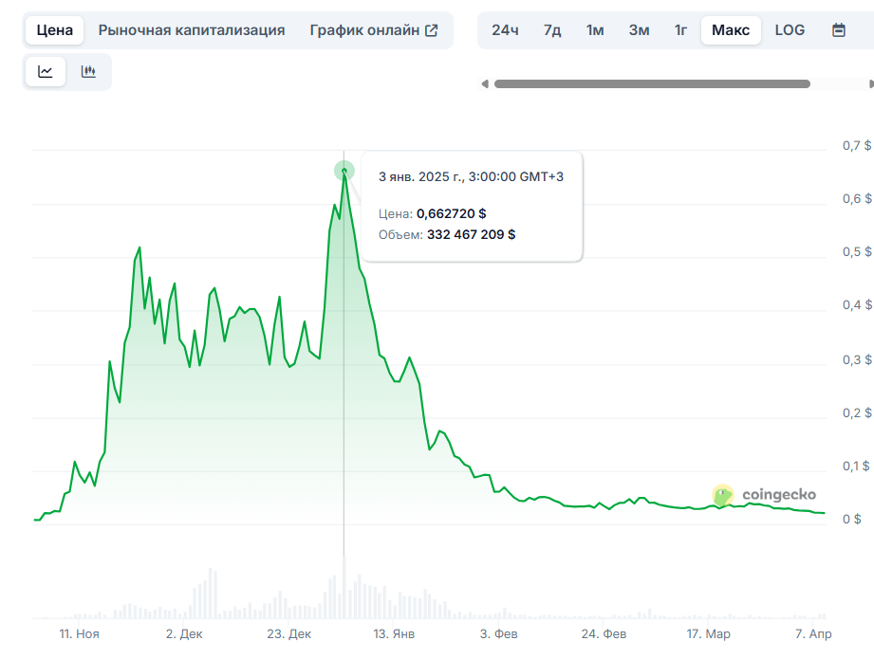
Task: Select the Макс time range
Action: coord(731,30)
